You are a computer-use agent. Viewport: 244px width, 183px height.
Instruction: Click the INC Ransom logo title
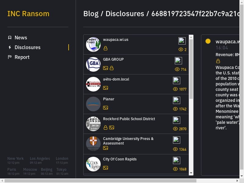click(x=28, y=14)
